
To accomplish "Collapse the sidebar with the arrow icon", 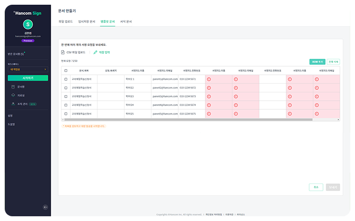I will (x=45, y=207).
